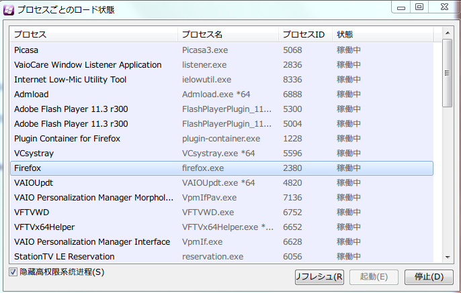461x293 pixels.
Task: Click firefox.exe process name
Action: point(203,168)
